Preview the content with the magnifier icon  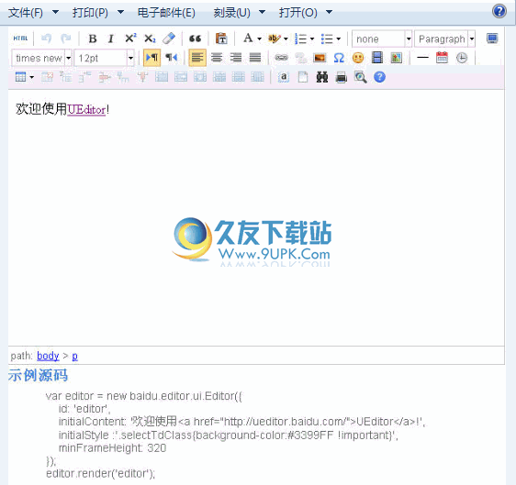[360, 78]
